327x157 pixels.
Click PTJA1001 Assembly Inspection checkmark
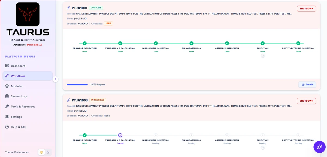click(227, 43)
